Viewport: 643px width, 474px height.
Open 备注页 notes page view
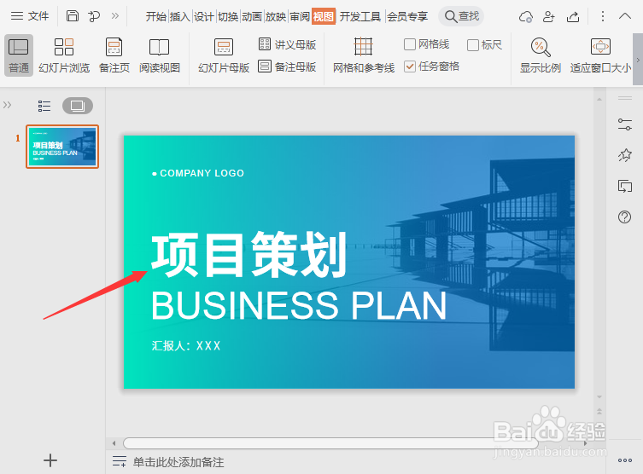click(x=114, y=55)
